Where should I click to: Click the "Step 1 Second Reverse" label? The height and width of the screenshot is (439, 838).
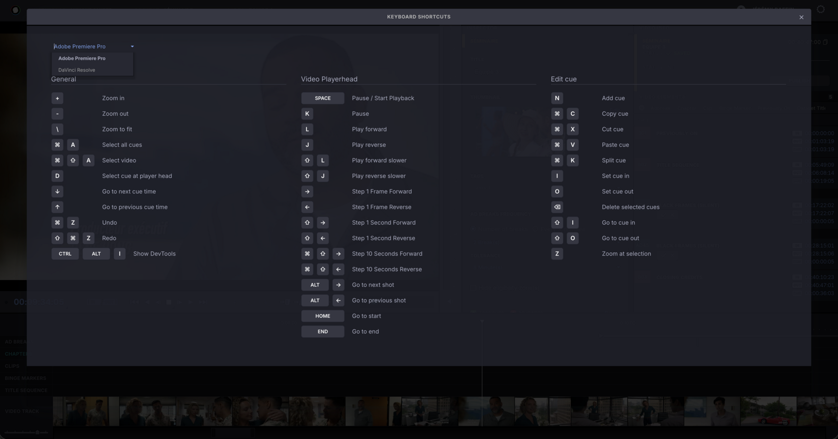click(x=384, y=238)
